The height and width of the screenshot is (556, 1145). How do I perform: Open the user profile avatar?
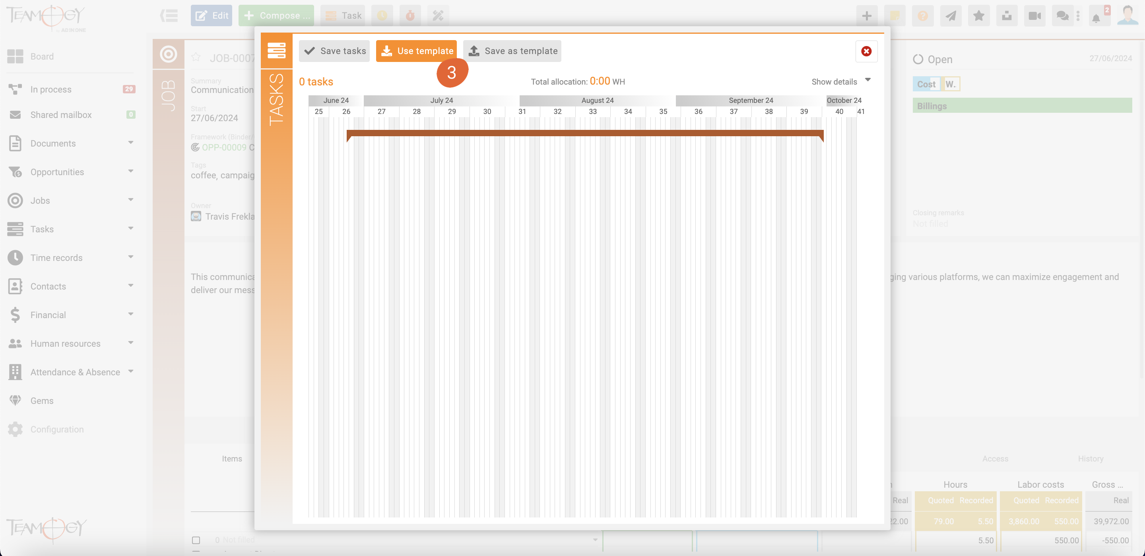[1127, 15]
